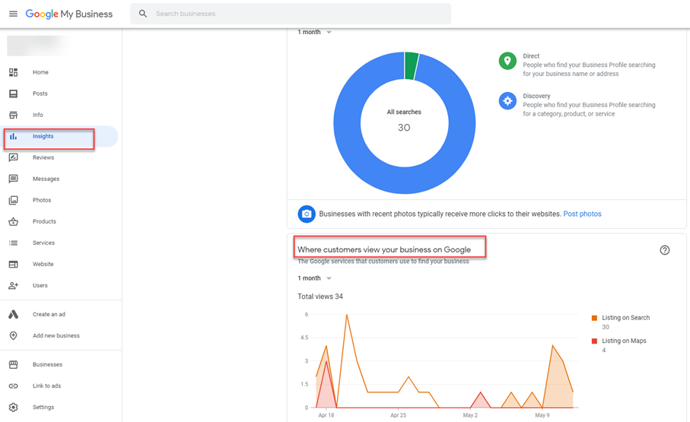690x422 pixels.
Task: Click Where customers view your business heading
Action: pyautogui.click(x=384, y=249)
